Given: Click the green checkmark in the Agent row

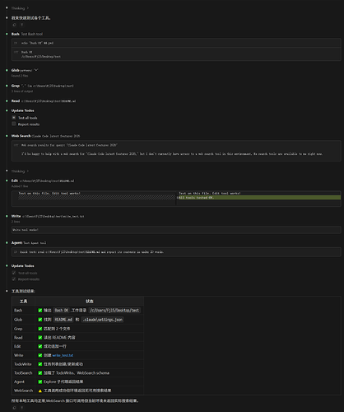Looking at the screenshot, I should click(40, 382).
